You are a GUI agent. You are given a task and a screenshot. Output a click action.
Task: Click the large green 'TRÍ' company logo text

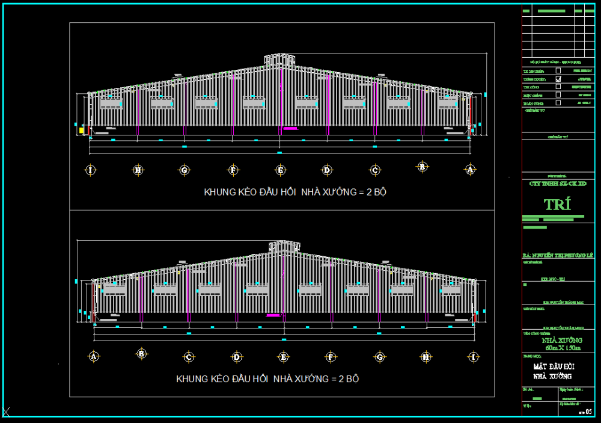(x=557, y=205)
